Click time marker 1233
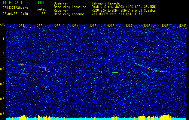The image size is (189, 120). [57, 26]
